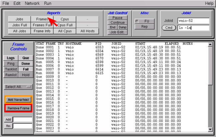Open the Job Edit dialog
Viewport: 216px width, 137px height.
117,32
